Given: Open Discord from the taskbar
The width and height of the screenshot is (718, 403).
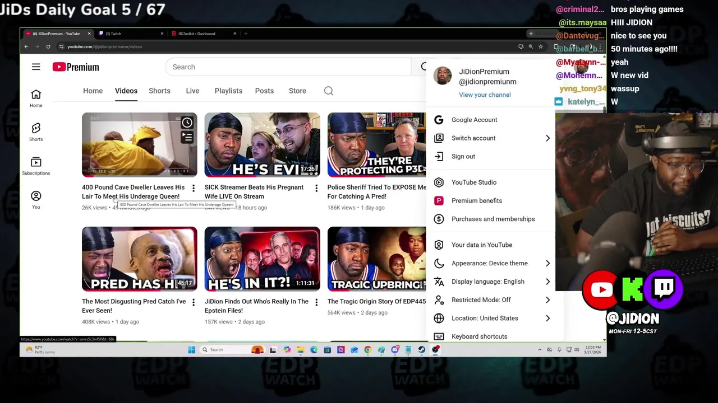Looking at the screenshot, I should point(395,350).
